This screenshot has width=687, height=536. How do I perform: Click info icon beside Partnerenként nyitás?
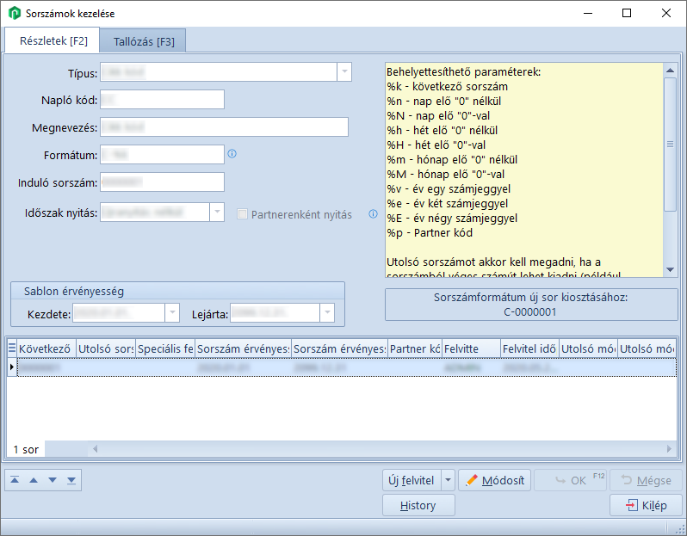coord(373,214)
